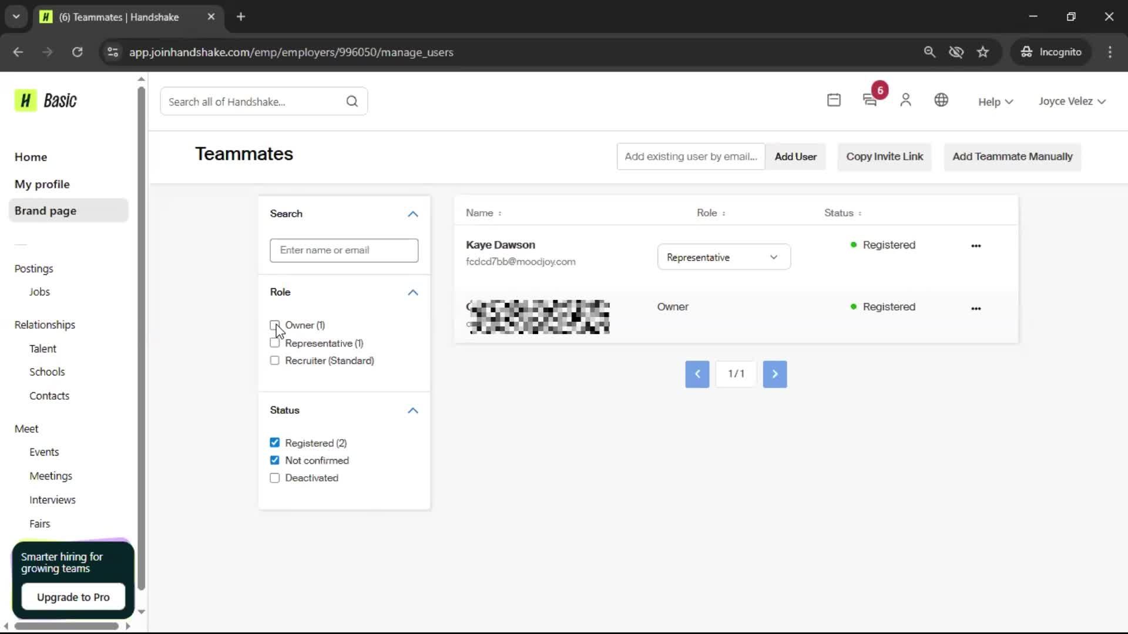
Task: Open Jobs under Postings
Action: pos(39,292)
